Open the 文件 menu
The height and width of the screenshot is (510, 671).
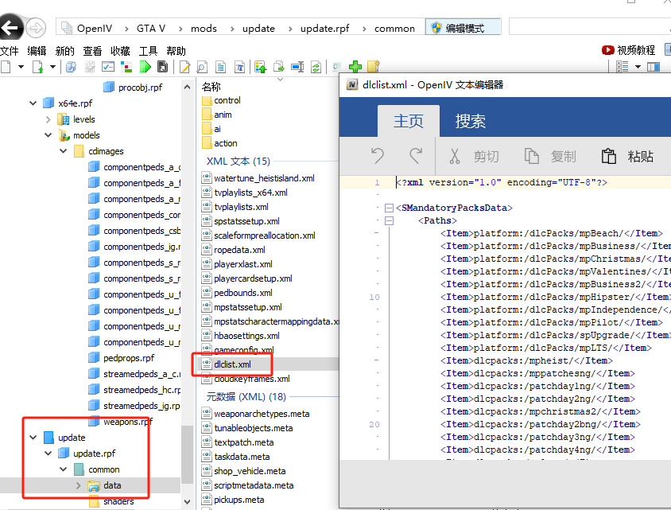point(10,51)
